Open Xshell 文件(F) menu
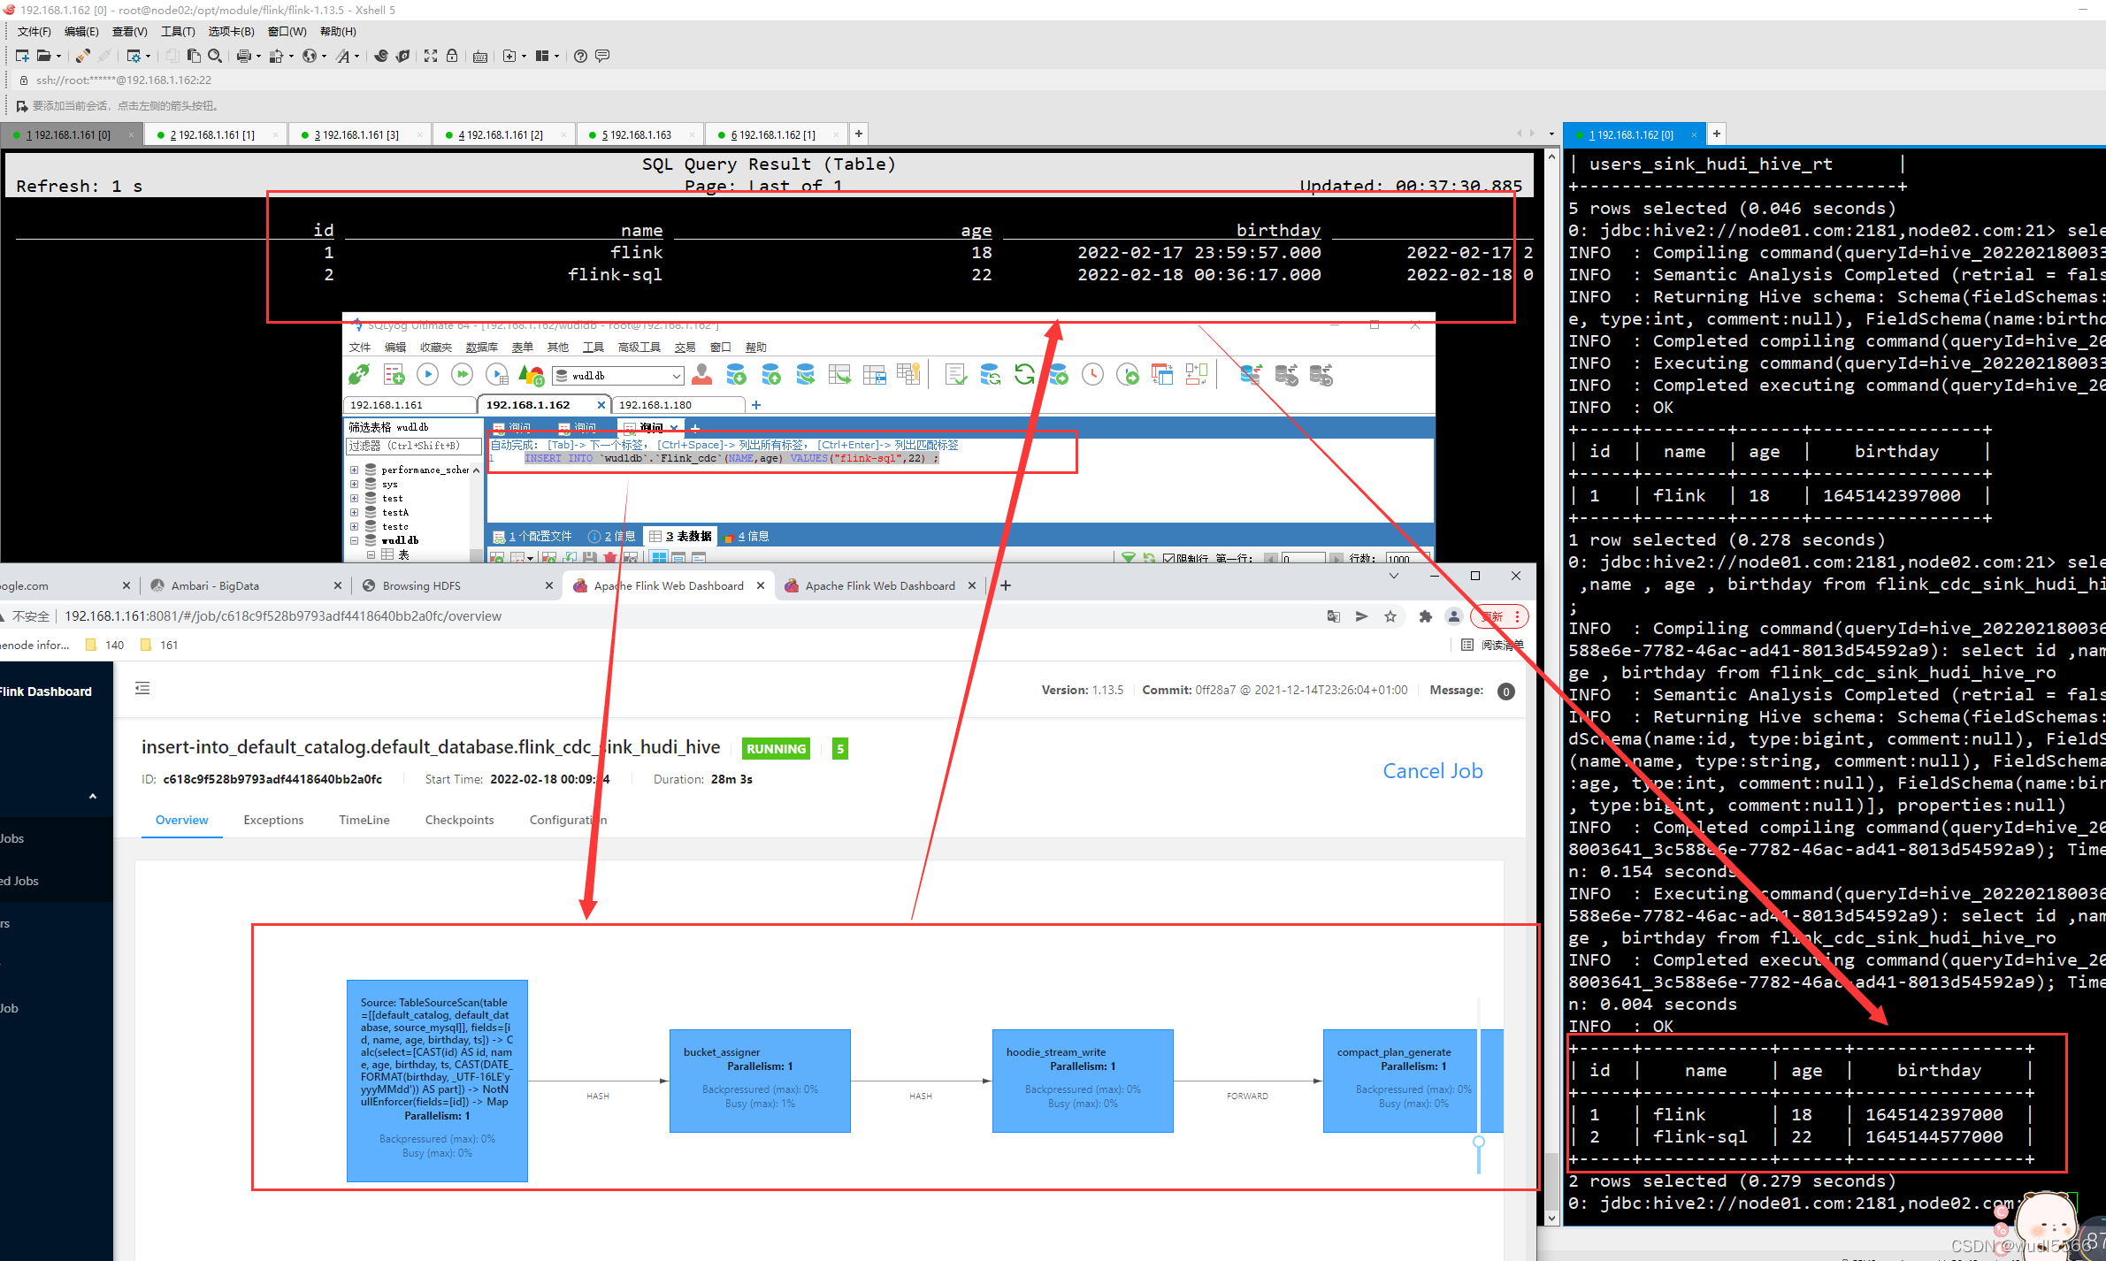 (x=34, y=32)
